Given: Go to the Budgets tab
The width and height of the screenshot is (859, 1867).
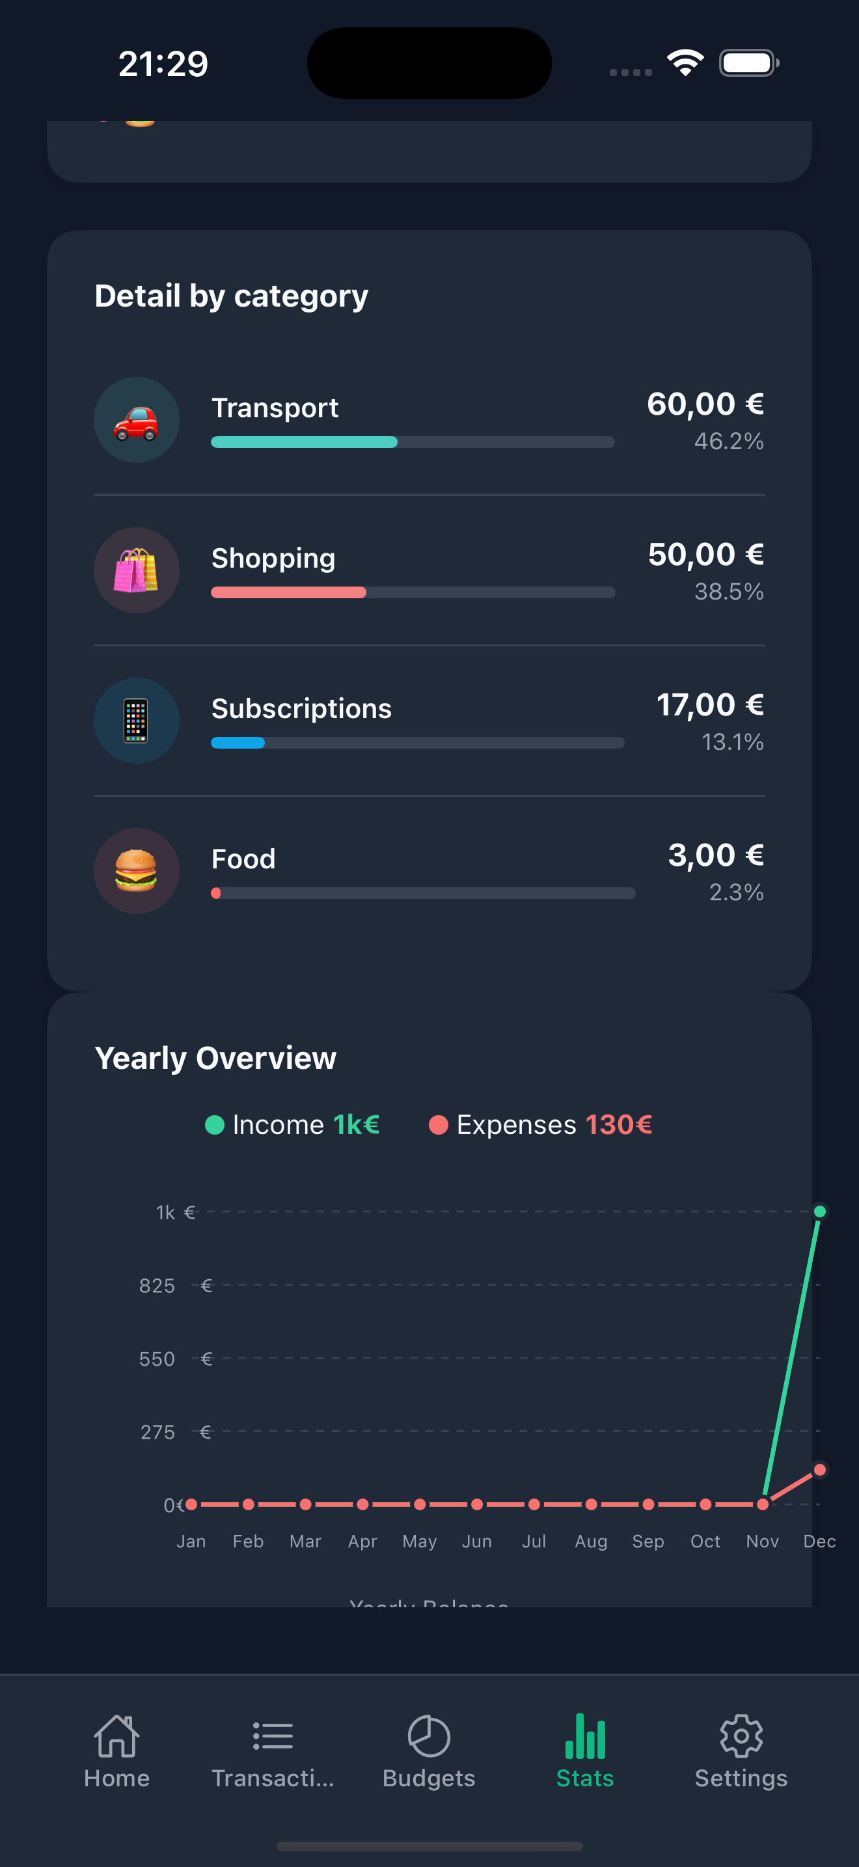Looking at the screenshot, I should (429, 1750).
